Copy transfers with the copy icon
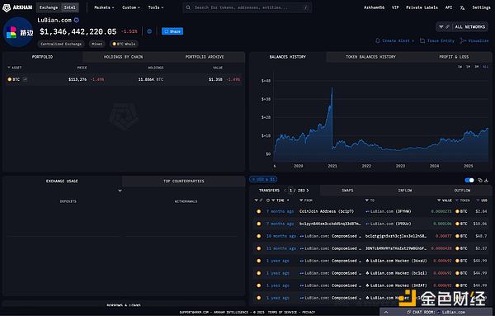The image size is (495, 316). [480, 180]
